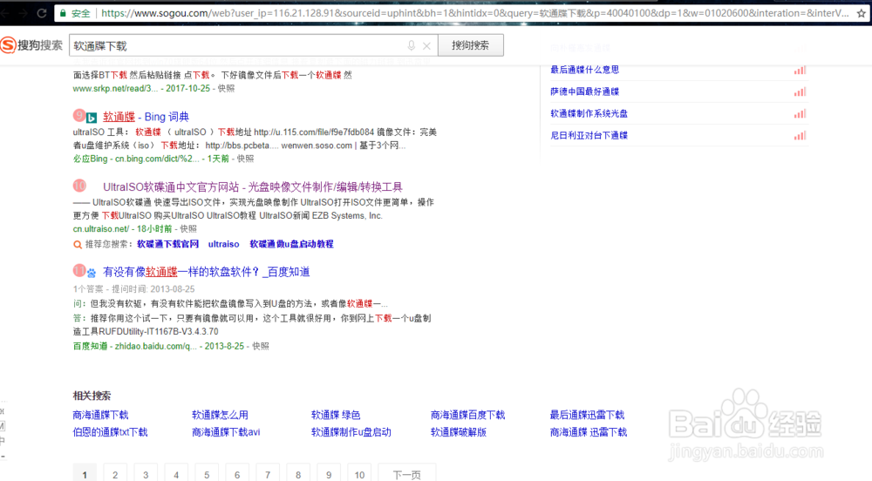
Task: Click related search 软通牒破解版
Action: click(x=459, y=432)
